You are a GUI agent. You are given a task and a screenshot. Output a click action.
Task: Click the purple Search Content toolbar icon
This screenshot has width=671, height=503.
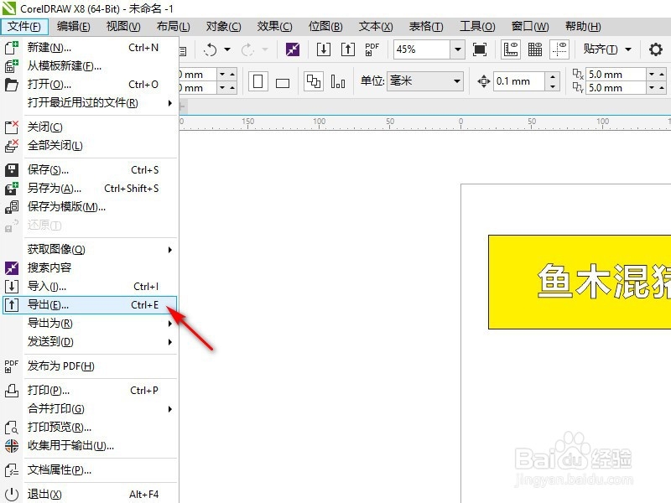[293, 49]
